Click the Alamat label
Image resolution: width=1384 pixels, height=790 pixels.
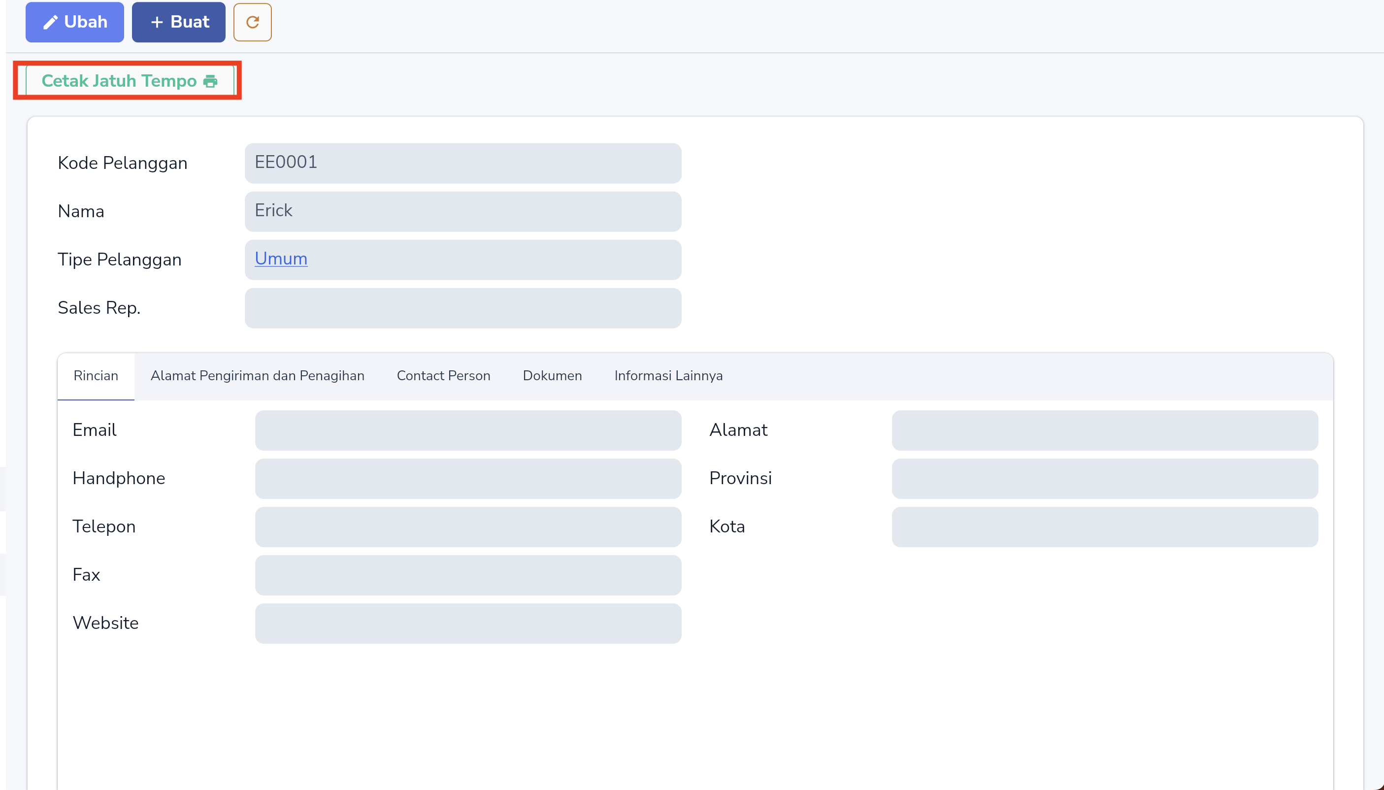click(738, 430)
